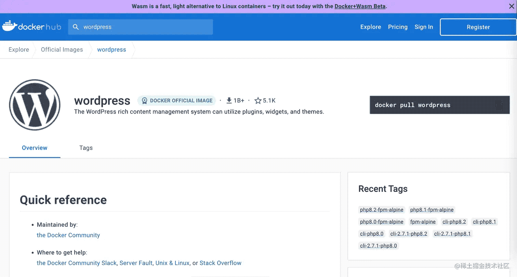Click the search magnifier icon
Image resolution: width=517 pixels, height=277 pixels.
[x=76, y=27]
